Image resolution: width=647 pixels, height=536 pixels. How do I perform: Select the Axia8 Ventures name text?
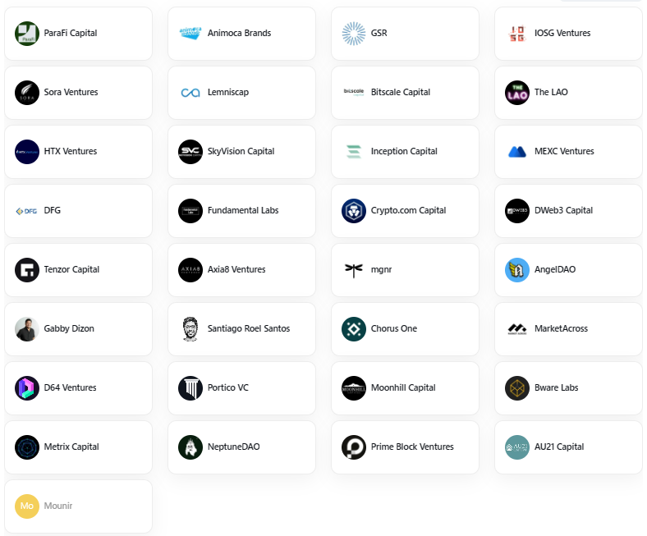(236, 269)
